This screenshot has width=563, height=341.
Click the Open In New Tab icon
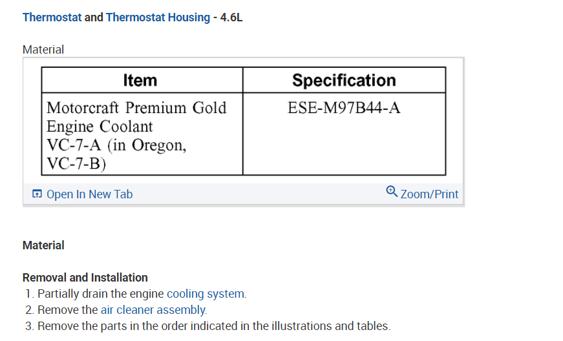pyautogui.click(x=37, y=194)
